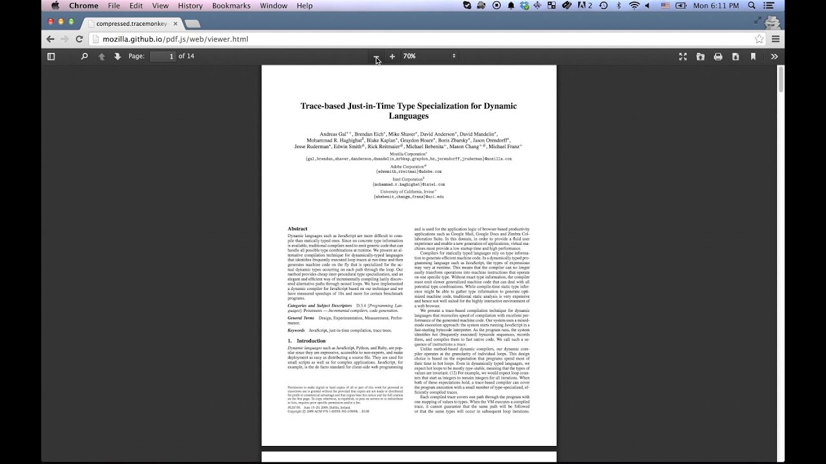Open the current view bookmark link
Screen dimensions: 826x464
pos(752,56)
